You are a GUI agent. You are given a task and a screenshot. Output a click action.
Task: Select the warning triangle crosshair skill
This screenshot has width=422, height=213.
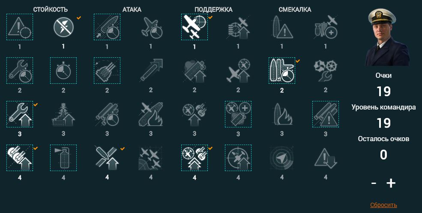[x=20, y=27]
